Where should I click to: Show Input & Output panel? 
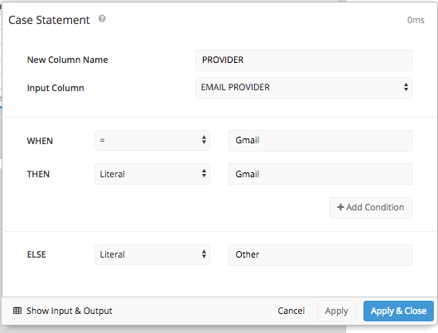click(x=63, y=311)
